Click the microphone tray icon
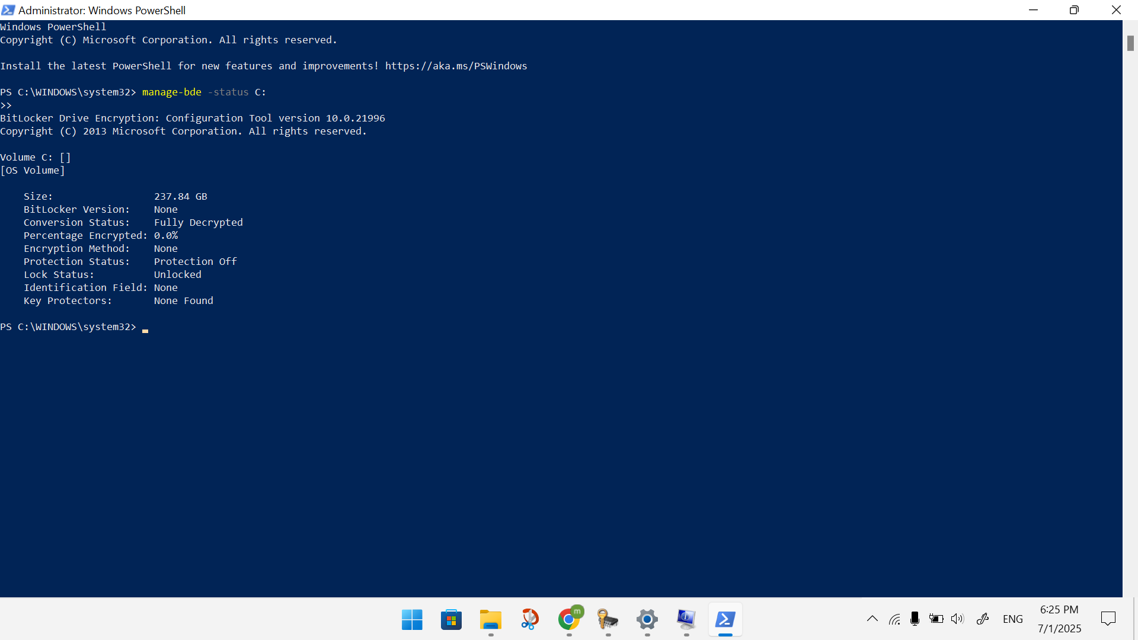The width and height of the screenshot is (1138, 640). [x=915, y=619]
